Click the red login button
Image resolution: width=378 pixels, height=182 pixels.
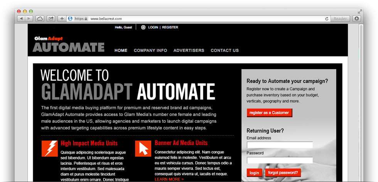tap(254, 173)
